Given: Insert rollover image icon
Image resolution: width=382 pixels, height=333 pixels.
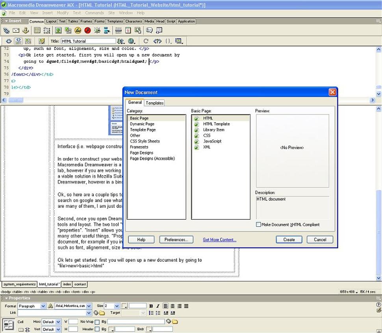Looking at the screenshot, I should [97, 30].
